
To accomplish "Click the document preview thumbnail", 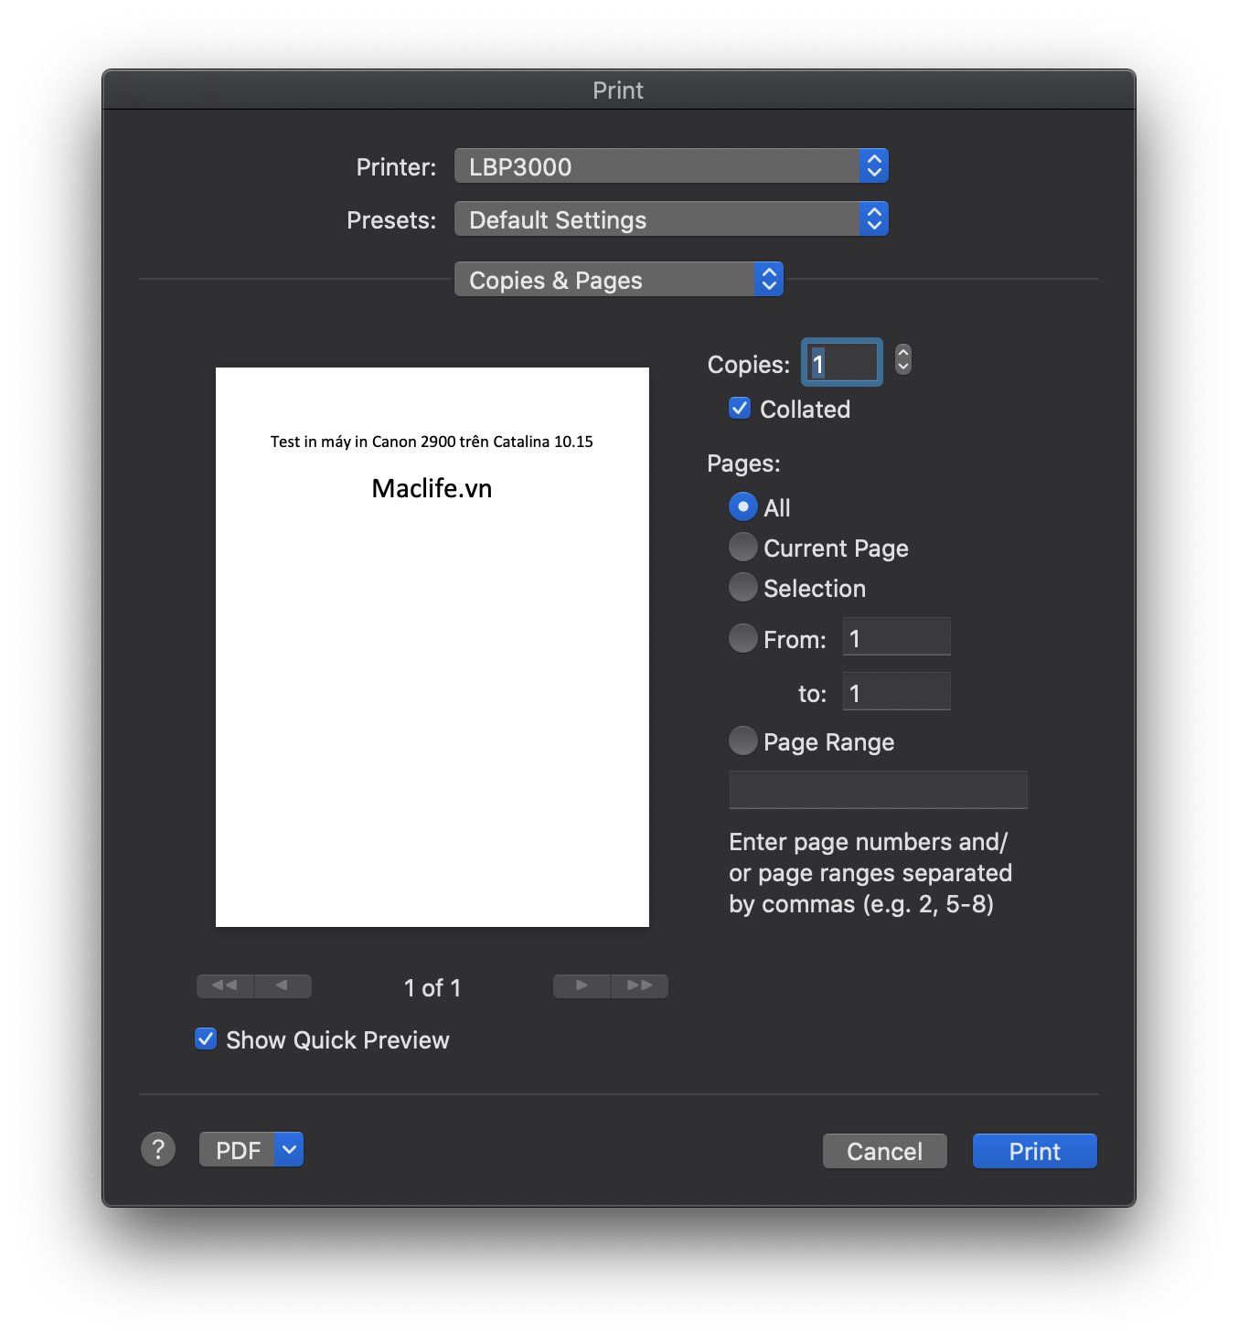I will point(432,647).
